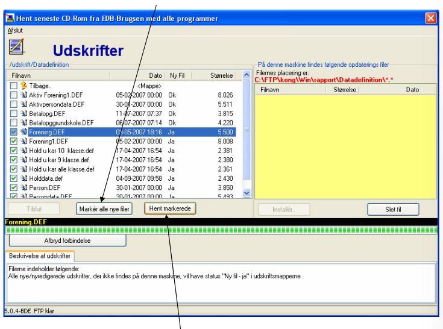The width and height of the screenshot is (443, 329).
Task: Click the file list scroll down arrow
Action: pos(247,193)
